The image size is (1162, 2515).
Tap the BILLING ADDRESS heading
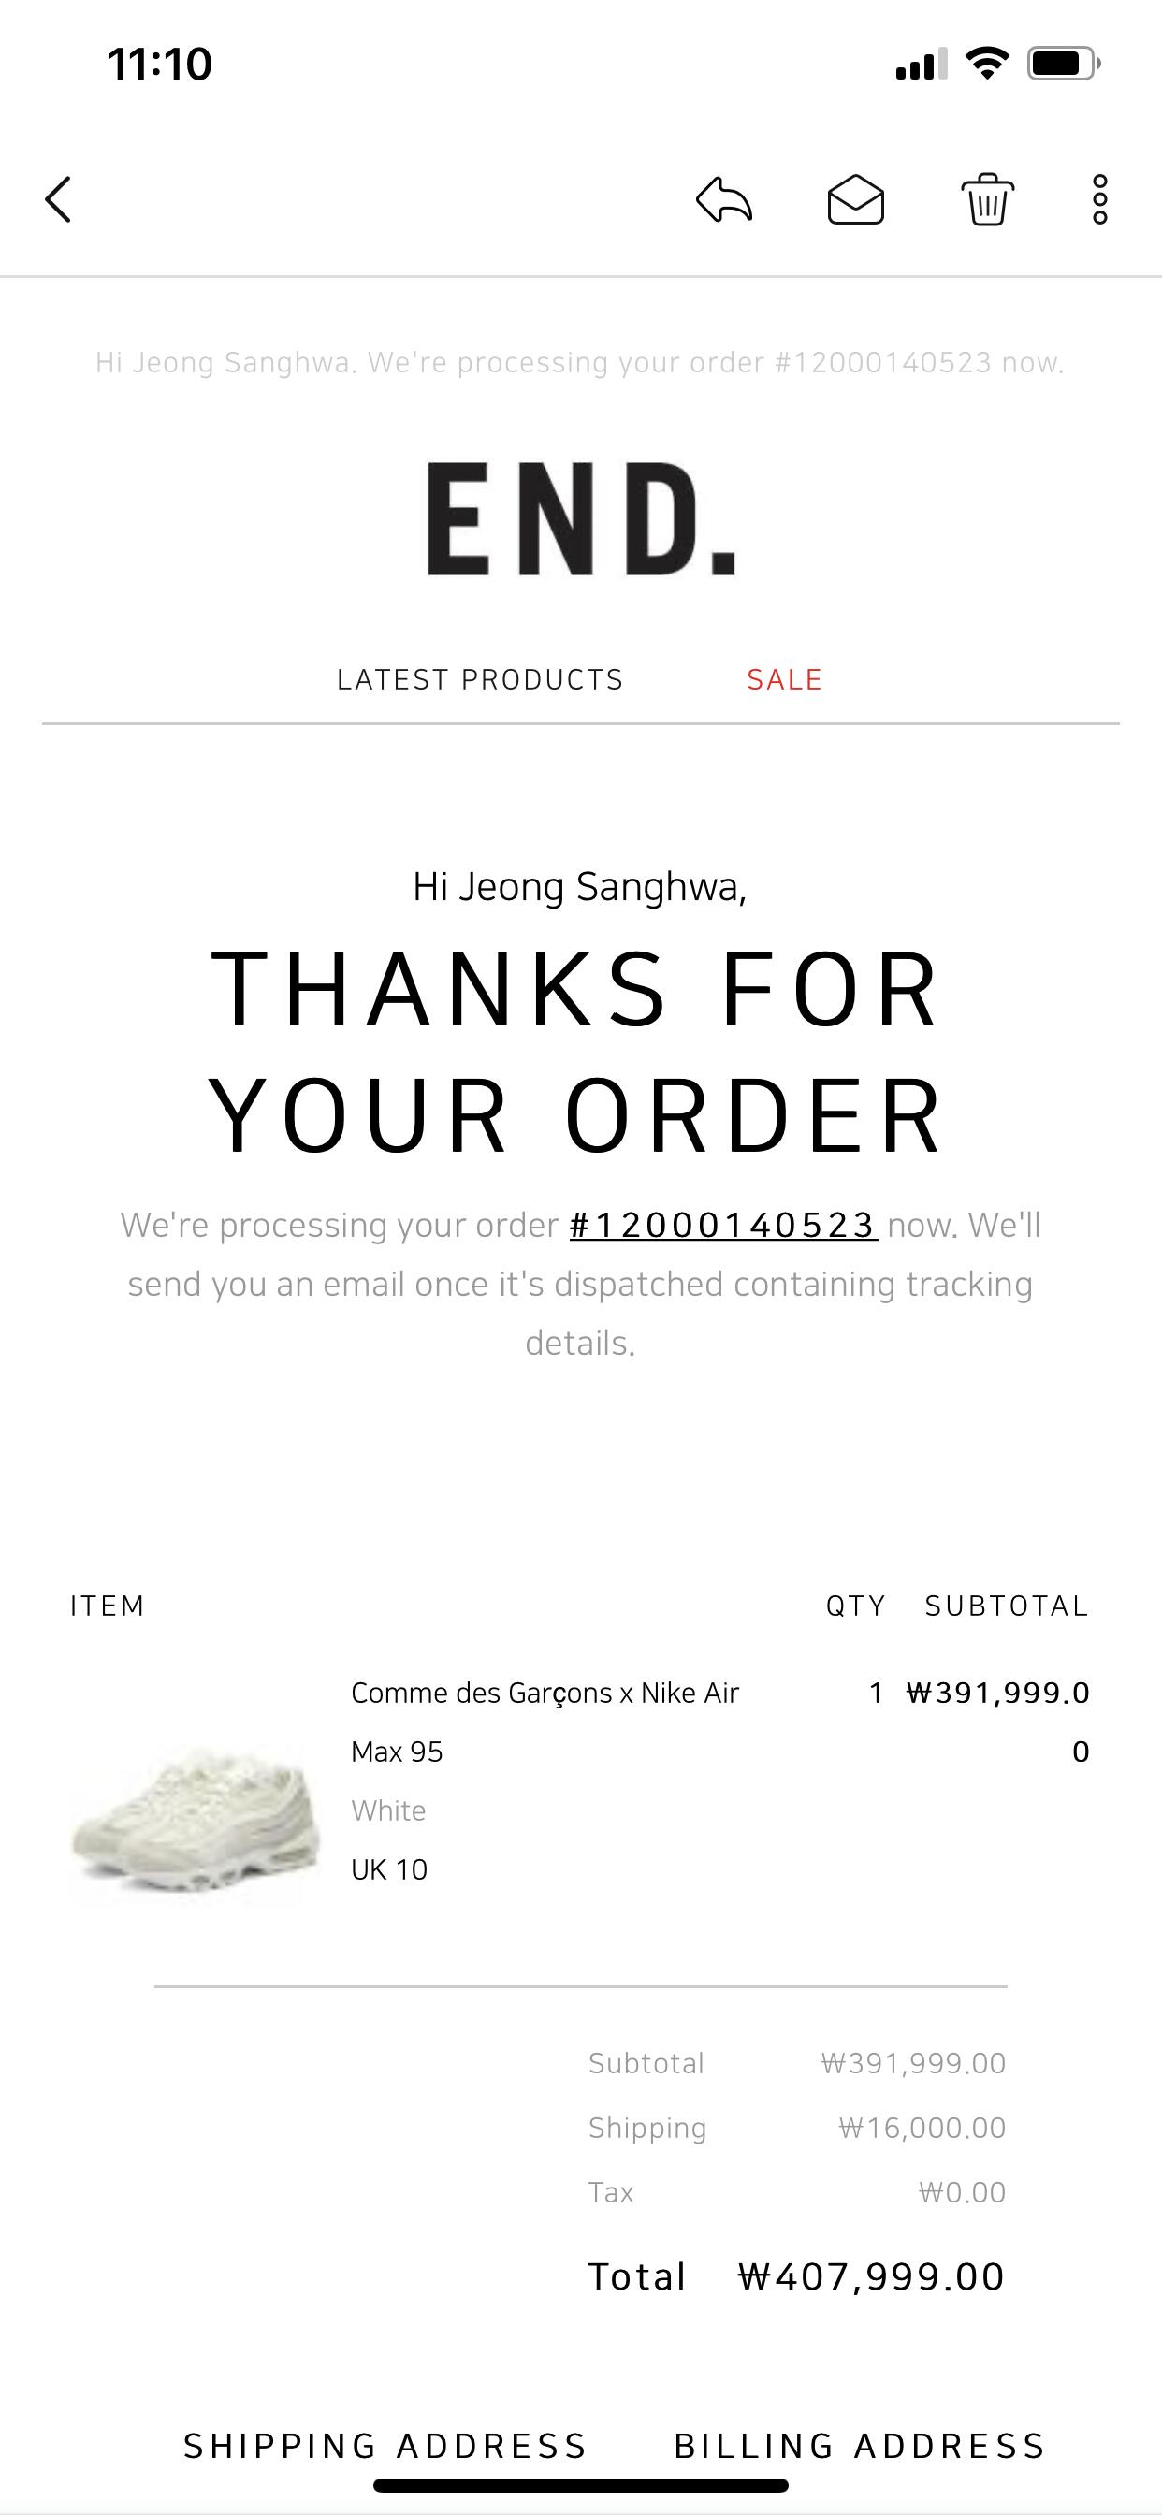coord(860,2447)
